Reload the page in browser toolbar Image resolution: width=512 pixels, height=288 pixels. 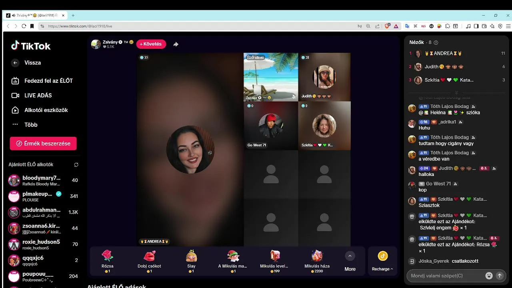click(24, 26)
